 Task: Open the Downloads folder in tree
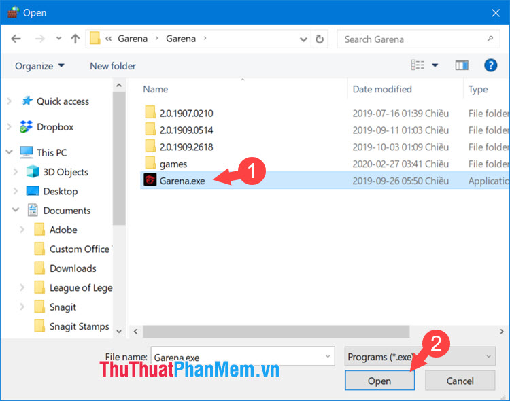click(73, 268)
